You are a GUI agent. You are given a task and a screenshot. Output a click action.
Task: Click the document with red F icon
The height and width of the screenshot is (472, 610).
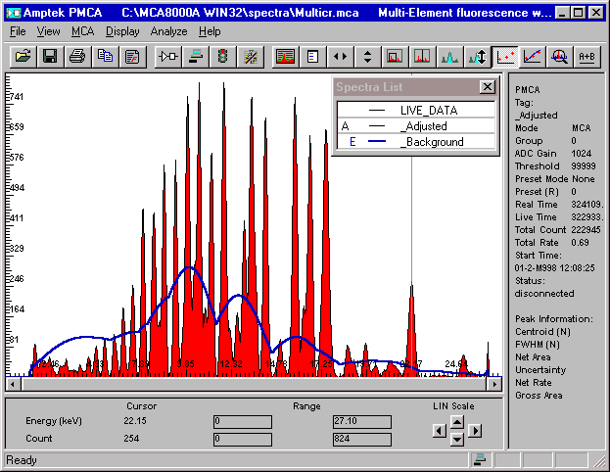[x=132, y=57]
